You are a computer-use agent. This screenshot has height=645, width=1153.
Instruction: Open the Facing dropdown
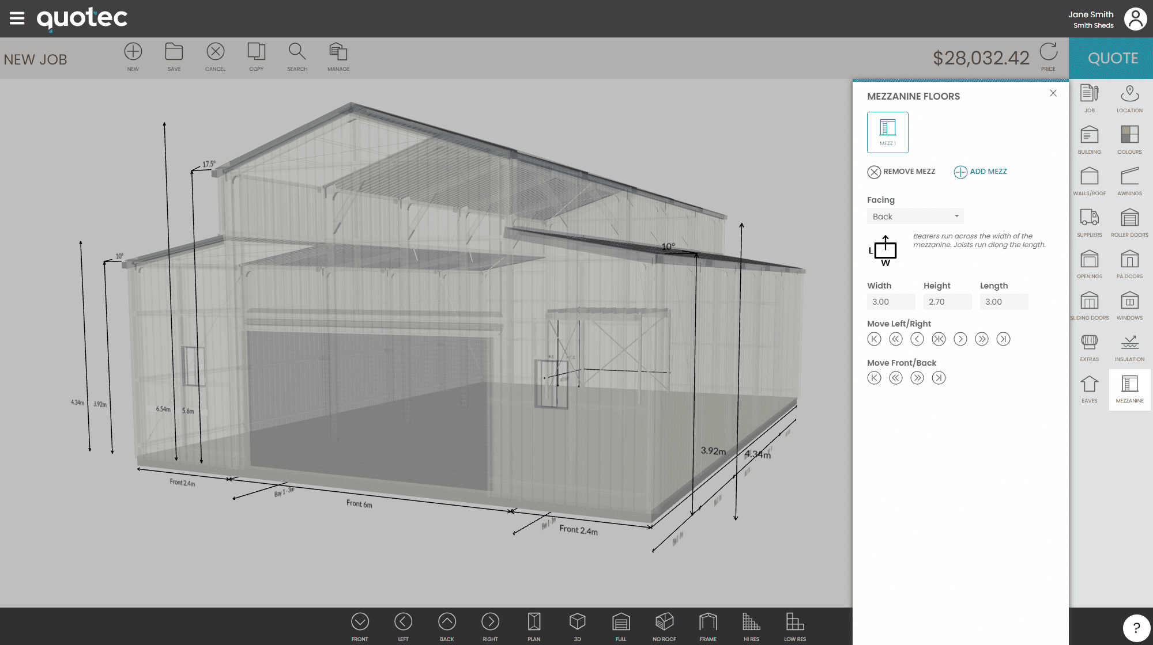915,216
